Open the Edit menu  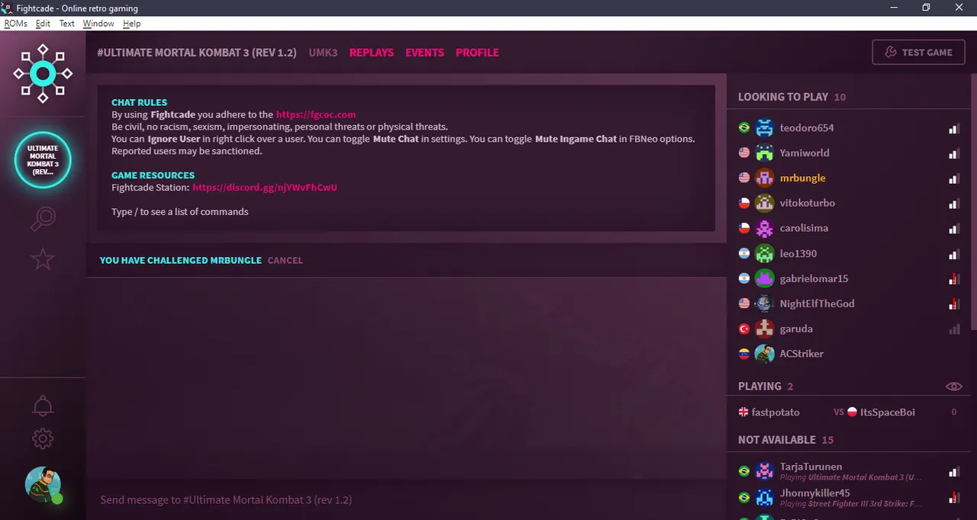click(43, 24)
